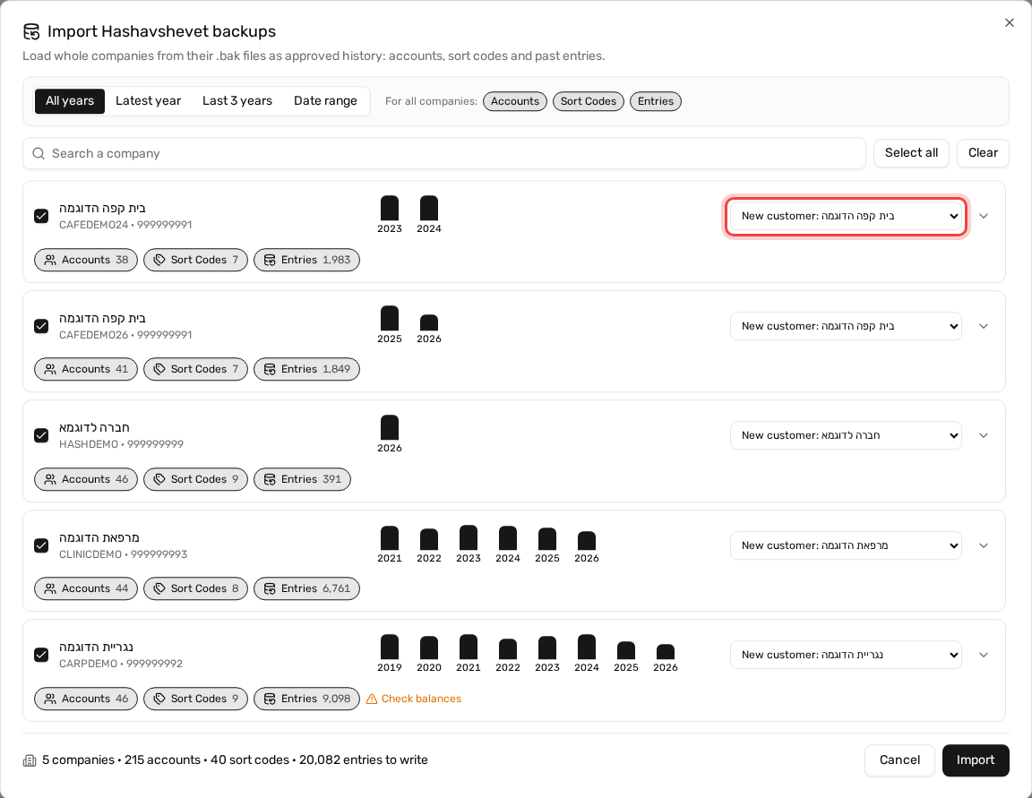
Task: Click the Sort Codes 9 chip for HASHDEMO
Action: coord(195,479)
